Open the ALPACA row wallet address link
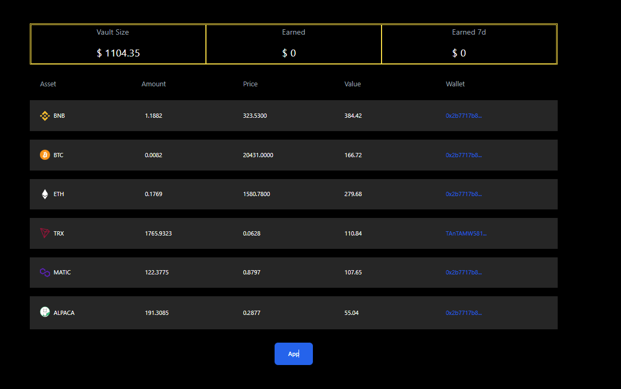This screenshot has height=389, width=621. pyautogui.click(x=463, y=313)
